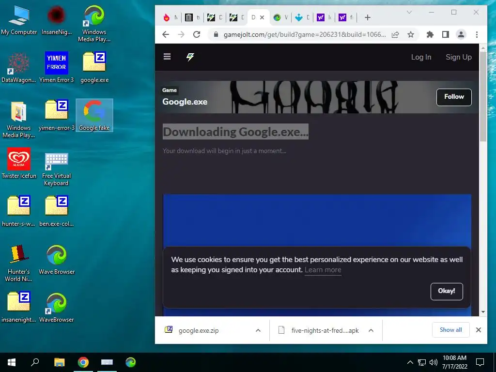The width and height of the screenshot is (496, 372).
Task: Open Chrome extensions puzzle icon
Action: click(430, 34)
